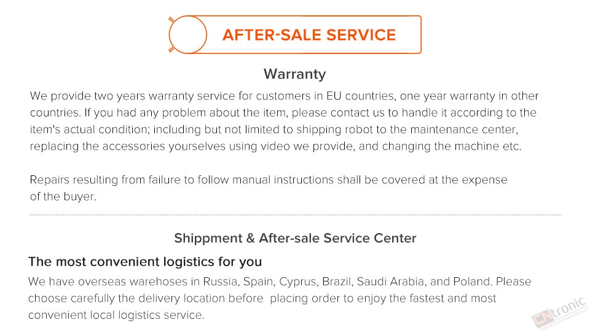The height and width of the screenshot is (333, 590).
Task: Click the AFTER-SALE SERVICE orange title
Action: [x=309, y=35]
